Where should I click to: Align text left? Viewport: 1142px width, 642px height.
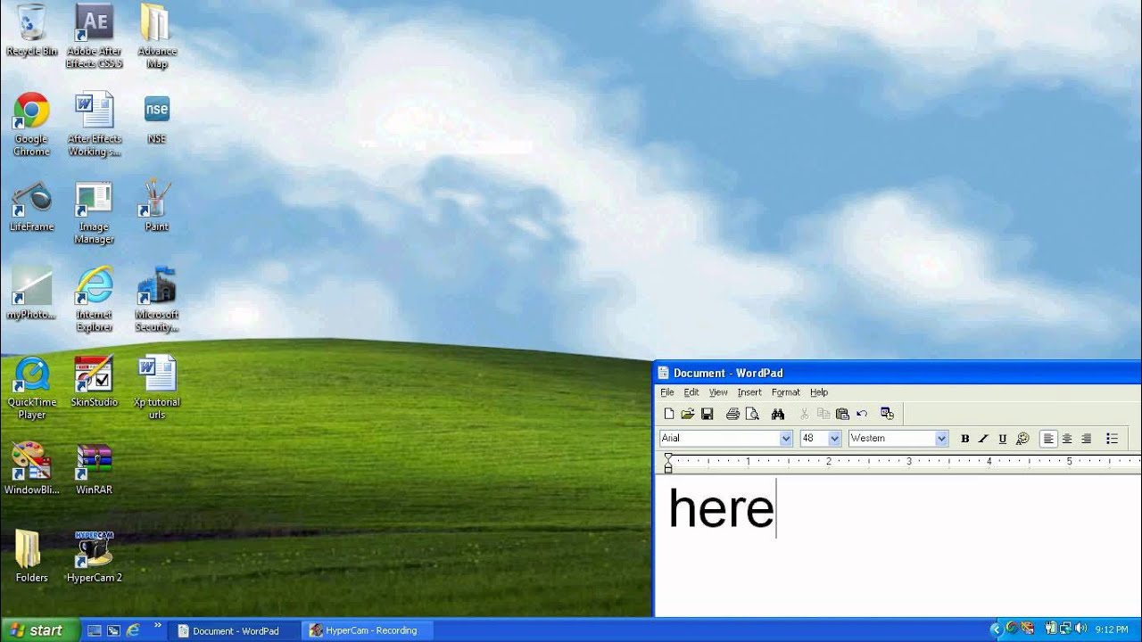(x=1048, y=439)
